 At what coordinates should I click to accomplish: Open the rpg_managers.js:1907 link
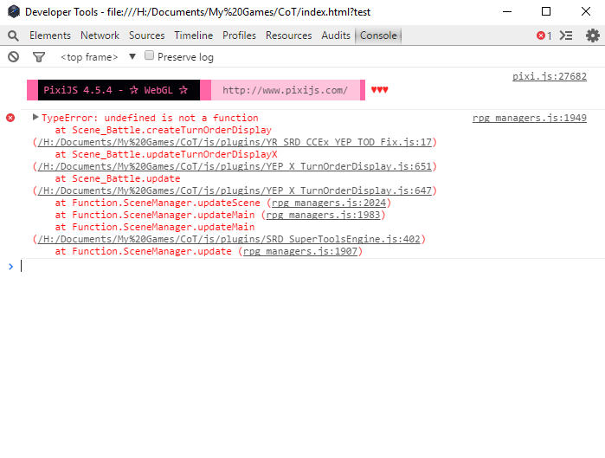(300, 252)
